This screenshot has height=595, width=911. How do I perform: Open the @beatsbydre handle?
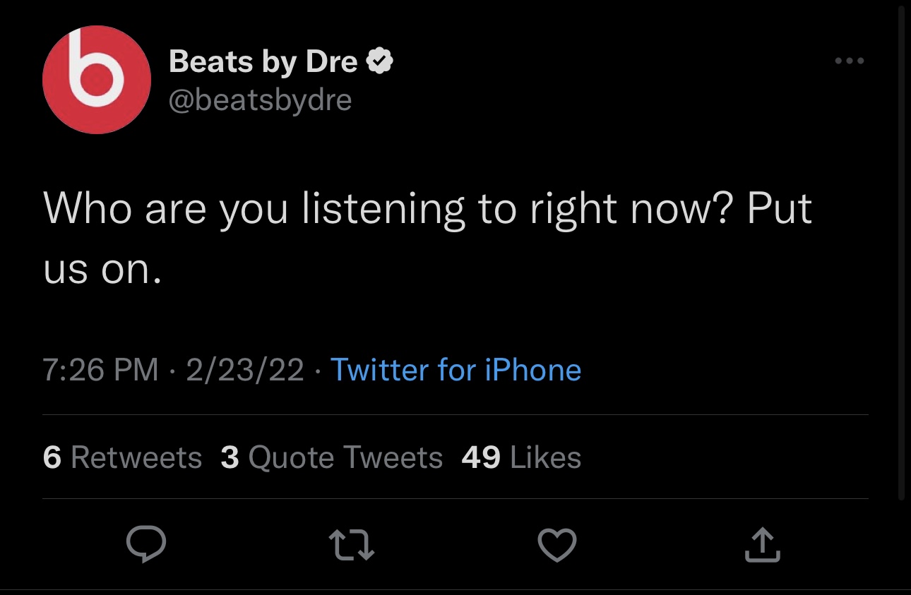(260, 100)
